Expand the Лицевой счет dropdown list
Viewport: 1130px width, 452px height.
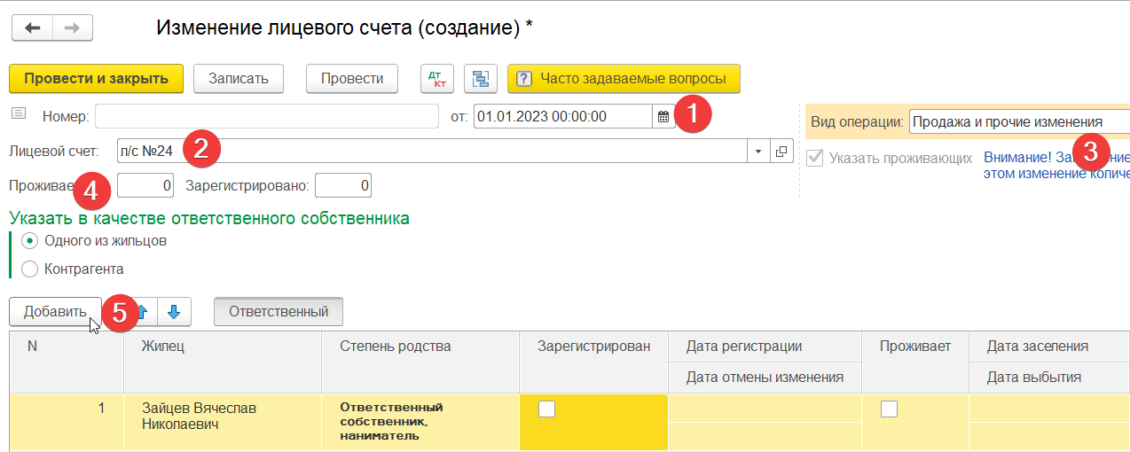(x=758, y=151)
